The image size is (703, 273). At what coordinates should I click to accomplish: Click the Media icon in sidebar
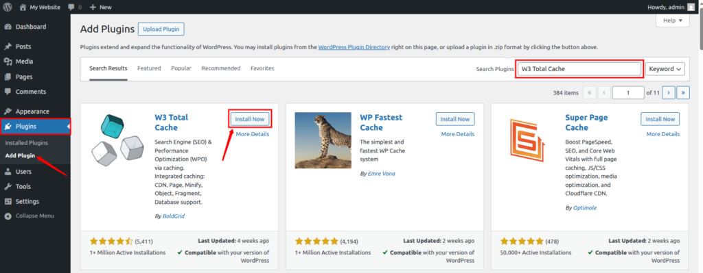pos(8,62)
